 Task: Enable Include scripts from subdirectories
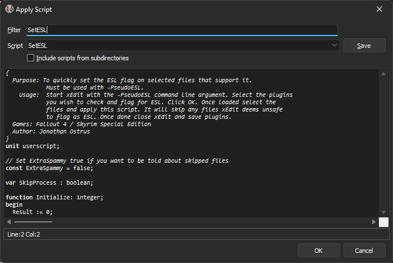(x=30, y=58)
